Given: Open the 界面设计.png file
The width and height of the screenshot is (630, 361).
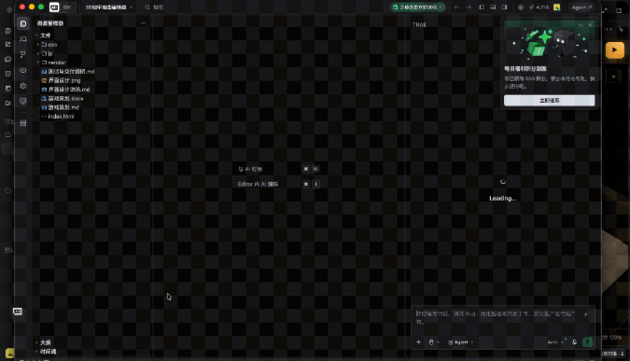Looking at the screenshot, I should tap(61, 80).
